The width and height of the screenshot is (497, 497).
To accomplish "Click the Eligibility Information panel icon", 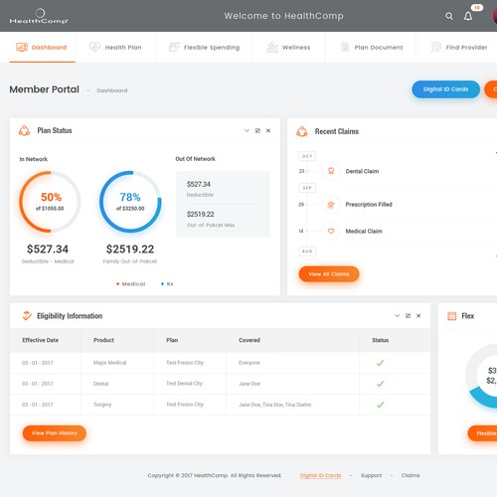I will (x=27, y=315).
